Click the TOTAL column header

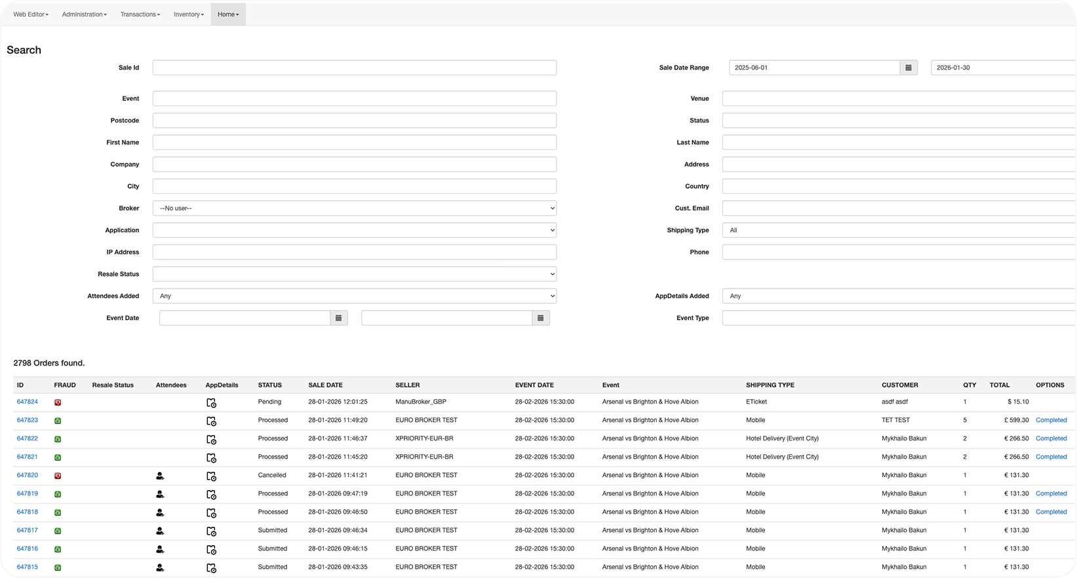(x=1000, y=385)
